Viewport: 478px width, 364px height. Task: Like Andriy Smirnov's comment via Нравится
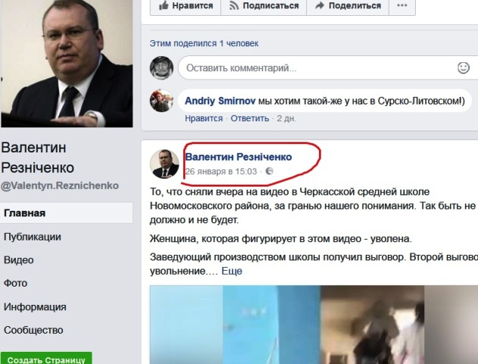click(204, 118)
